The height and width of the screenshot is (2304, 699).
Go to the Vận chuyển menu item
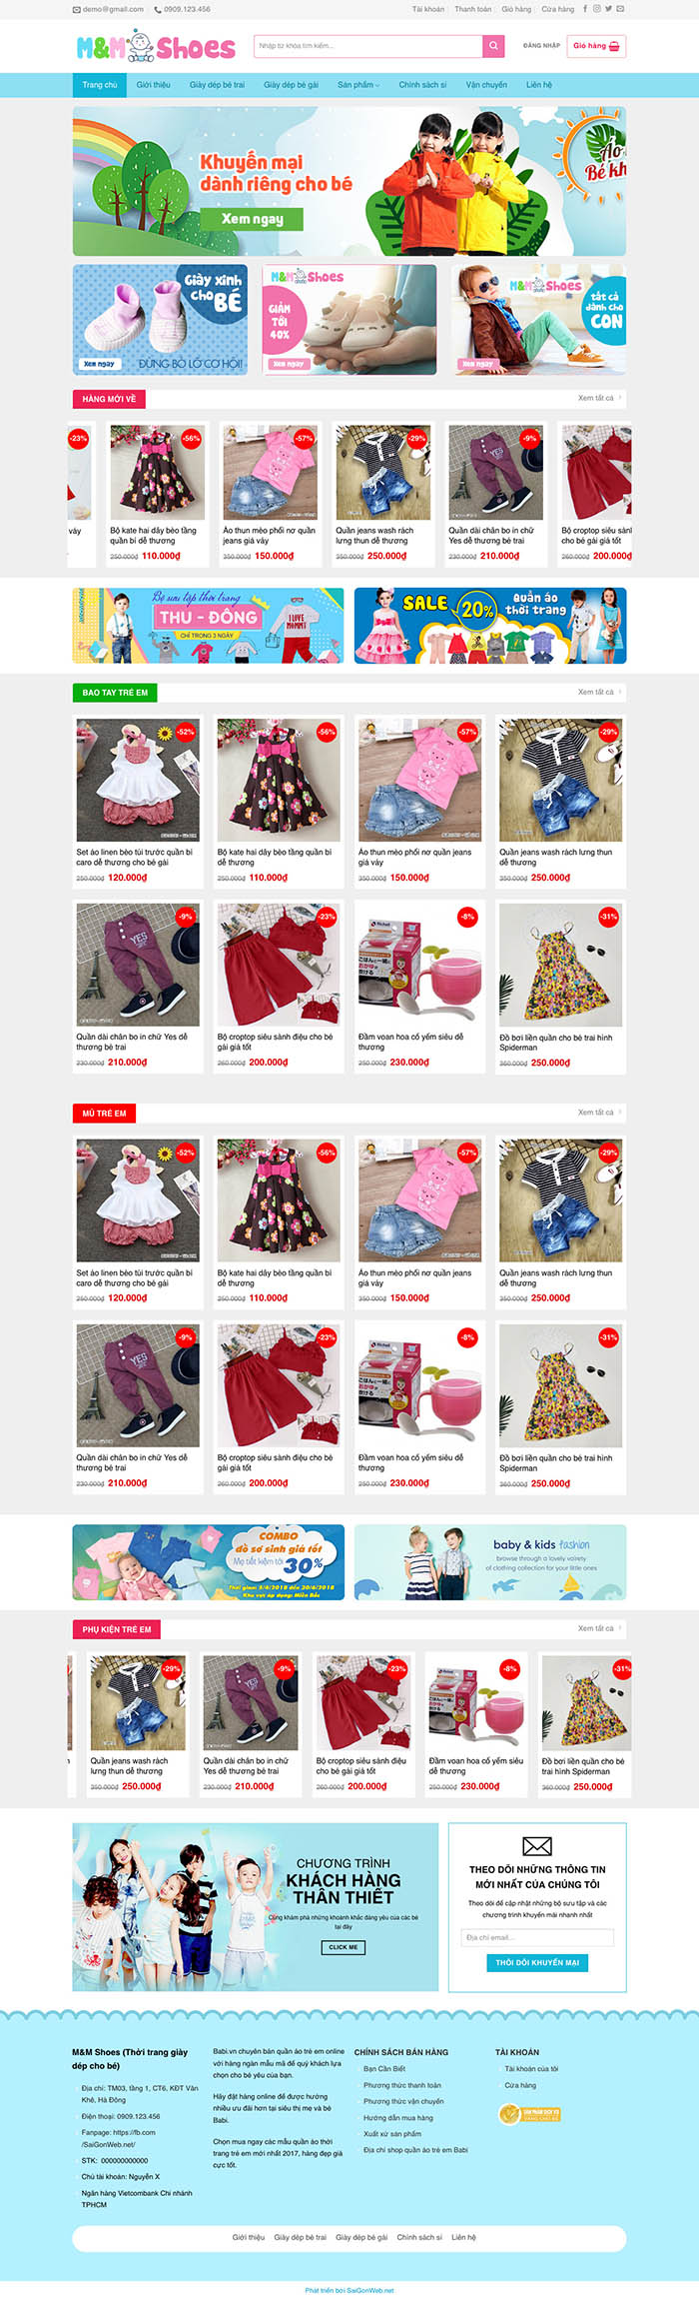click(x=486, y=85)
